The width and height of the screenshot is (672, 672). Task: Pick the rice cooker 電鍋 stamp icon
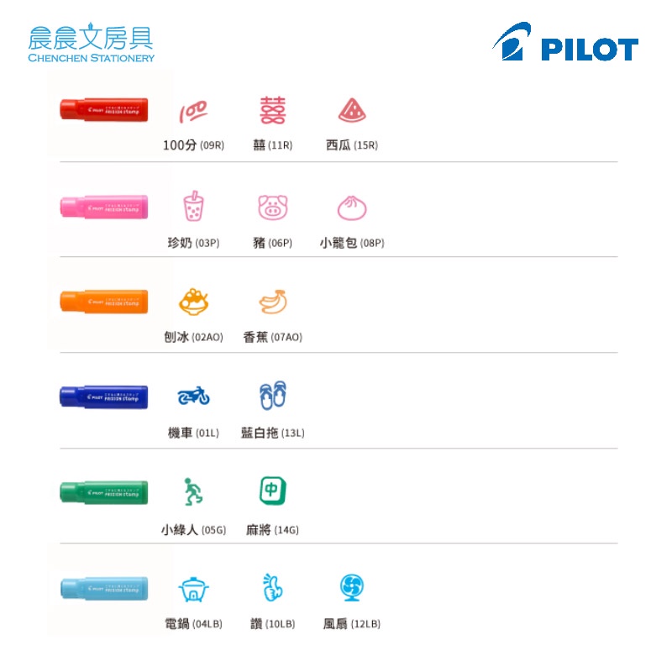(x=193, y=590)
